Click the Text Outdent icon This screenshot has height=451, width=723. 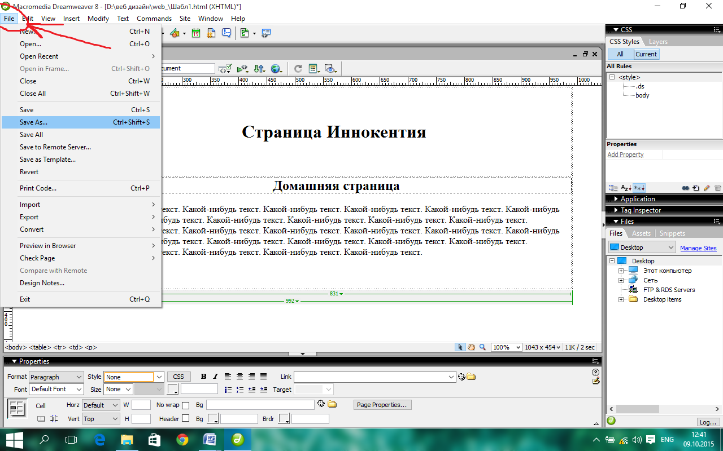click(251, 390)
